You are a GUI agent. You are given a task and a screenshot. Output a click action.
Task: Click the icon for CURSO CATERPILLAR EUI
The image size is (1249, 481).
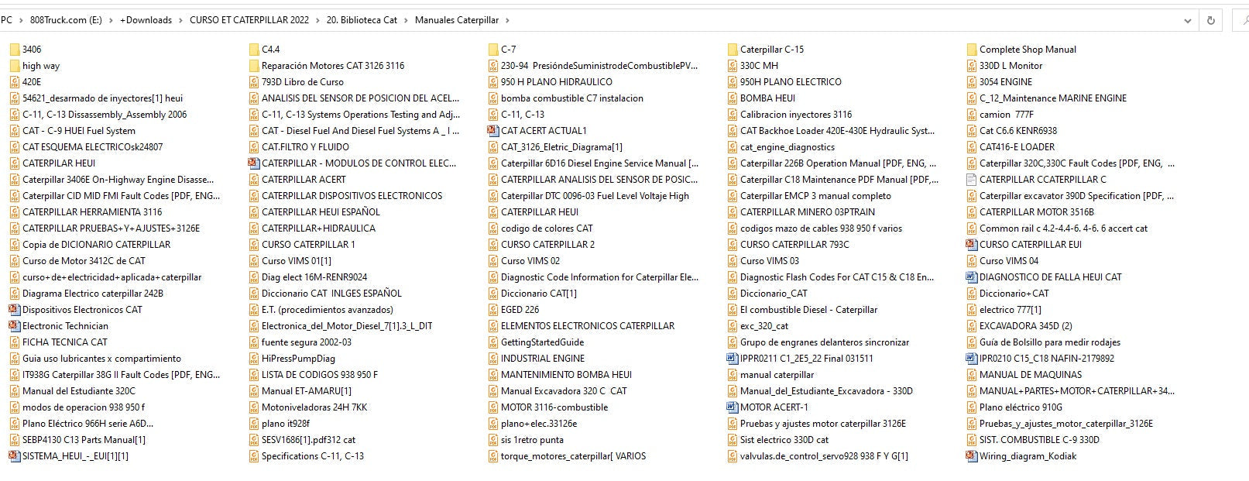tap(972, 245)
